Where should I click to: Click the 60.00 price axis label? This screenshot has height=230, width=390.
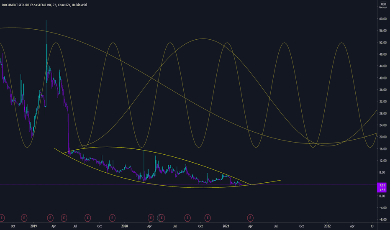click(383, 19)
